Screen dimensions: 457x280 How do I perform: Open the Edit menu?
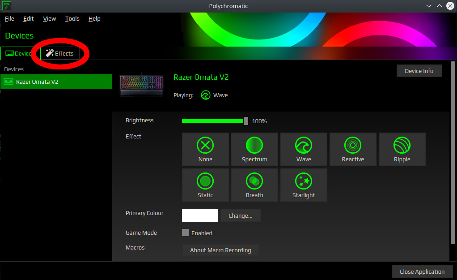(28, 19)
